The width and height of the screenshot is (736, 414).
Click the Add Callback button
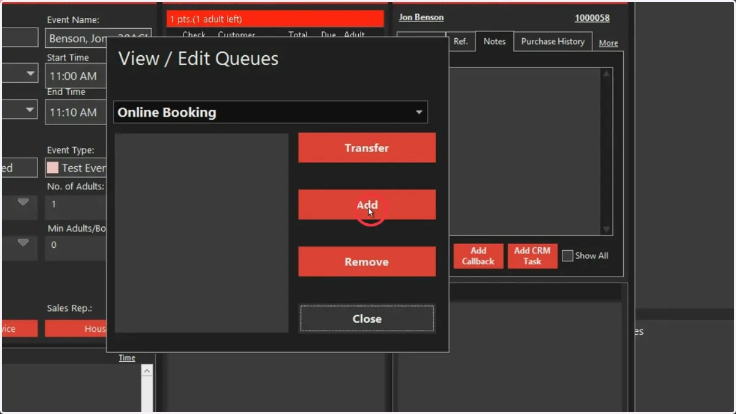[x=478, y=256]
